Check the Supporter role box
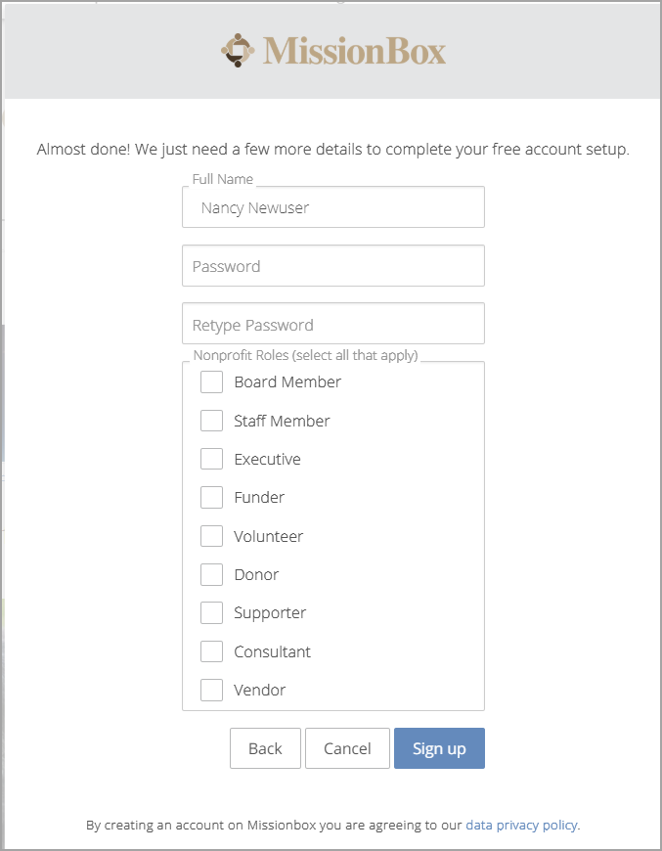 click(x=211, y=613)
